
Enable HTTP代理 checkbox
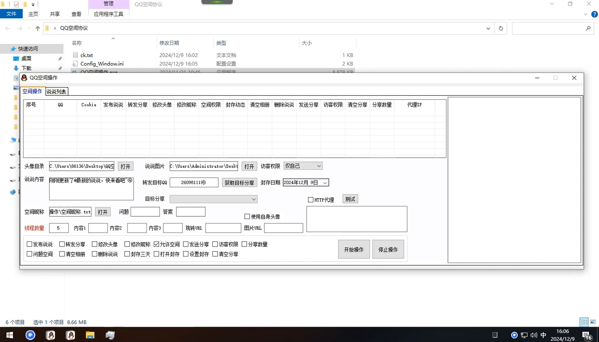click(x=311, y=199)
